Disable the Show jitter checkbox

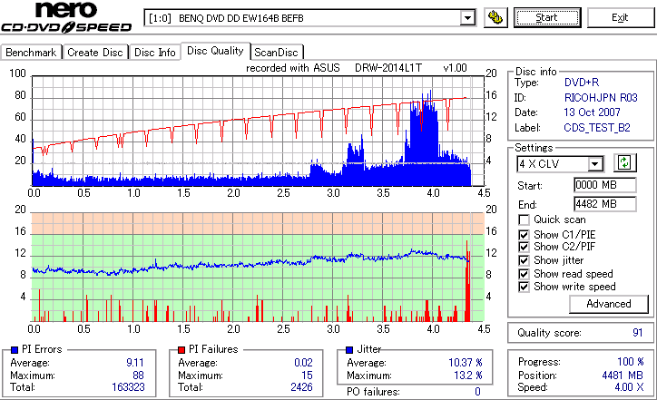point(524,260)
